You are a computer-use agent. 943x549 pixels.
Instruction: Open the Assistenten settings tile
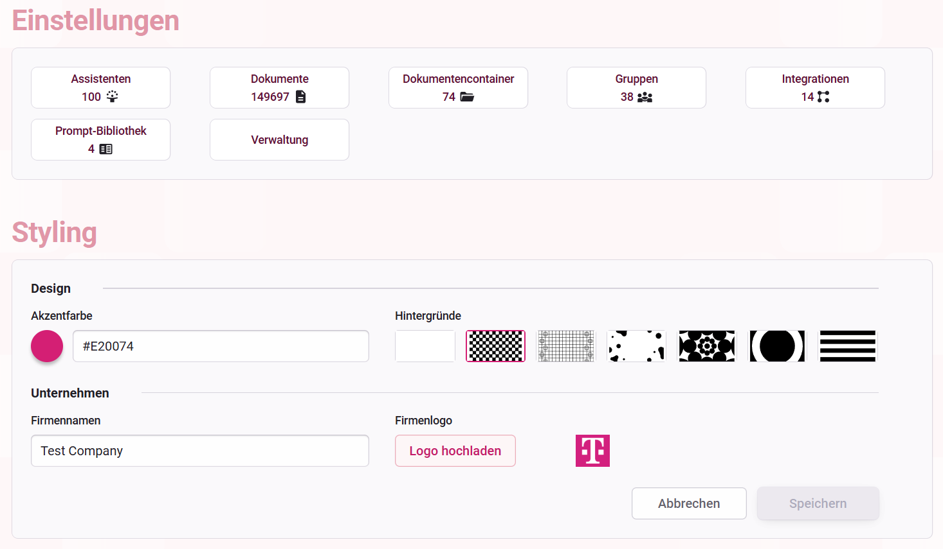[x=100, y=88]
